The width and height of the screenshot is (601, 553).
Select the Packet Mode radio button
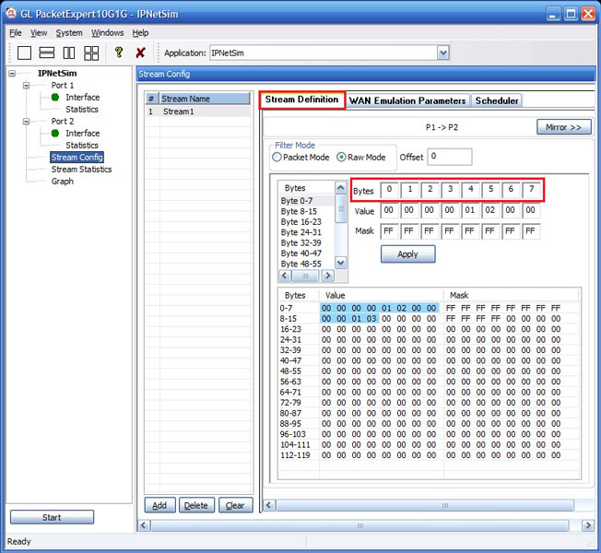[x=277, y=157]
